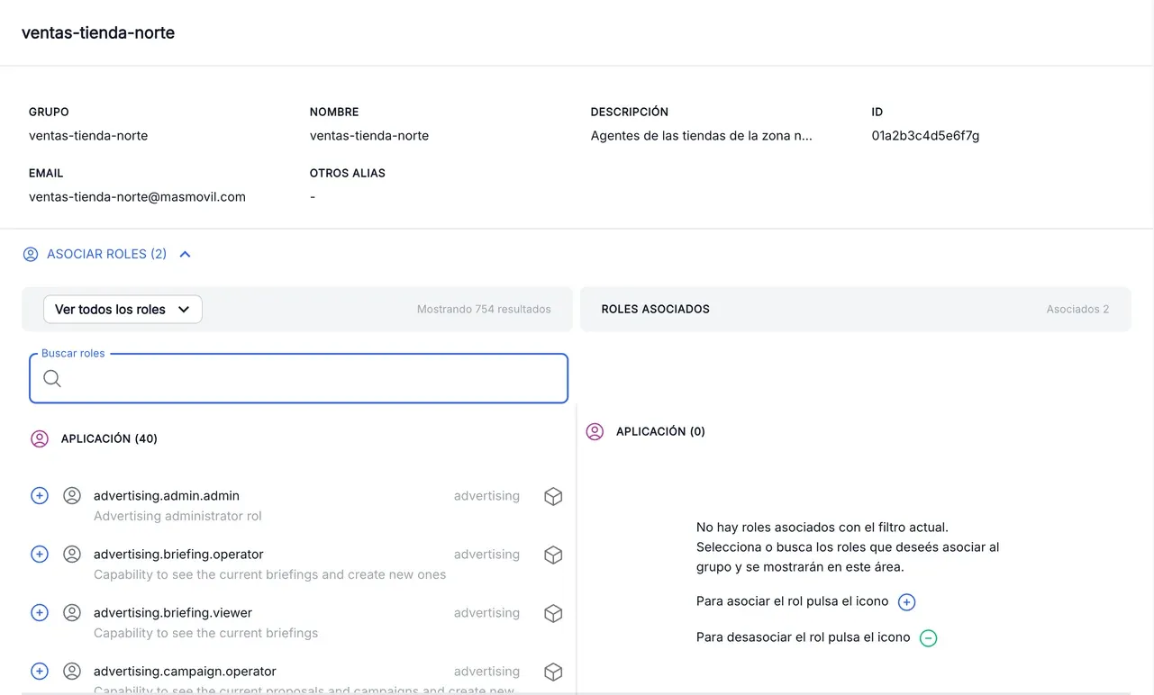Image resolution: width=1154 pixels, height=695 pixels.
Task: Click the advertising tag on advertising.briefing.viewer row
Action: [x=486, y=613]
